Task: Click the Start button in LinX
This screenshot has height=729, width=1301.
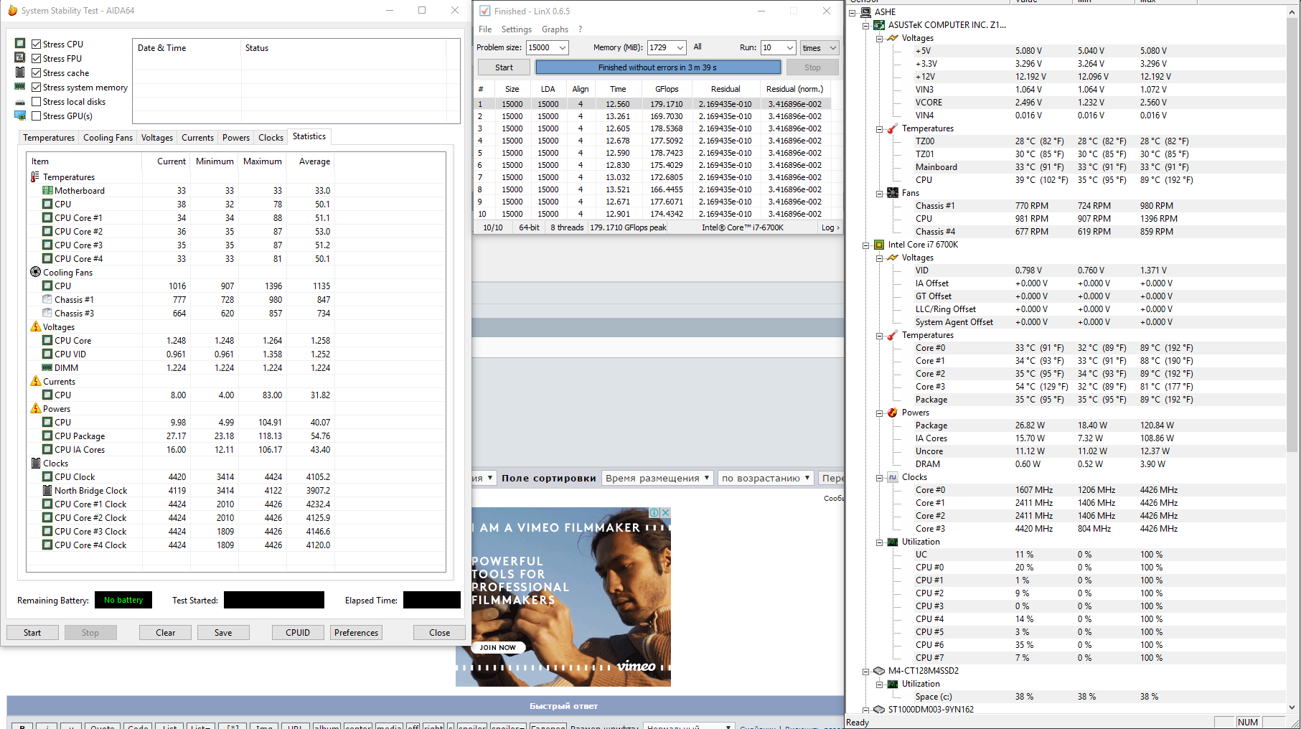Action: coord(504,67)
